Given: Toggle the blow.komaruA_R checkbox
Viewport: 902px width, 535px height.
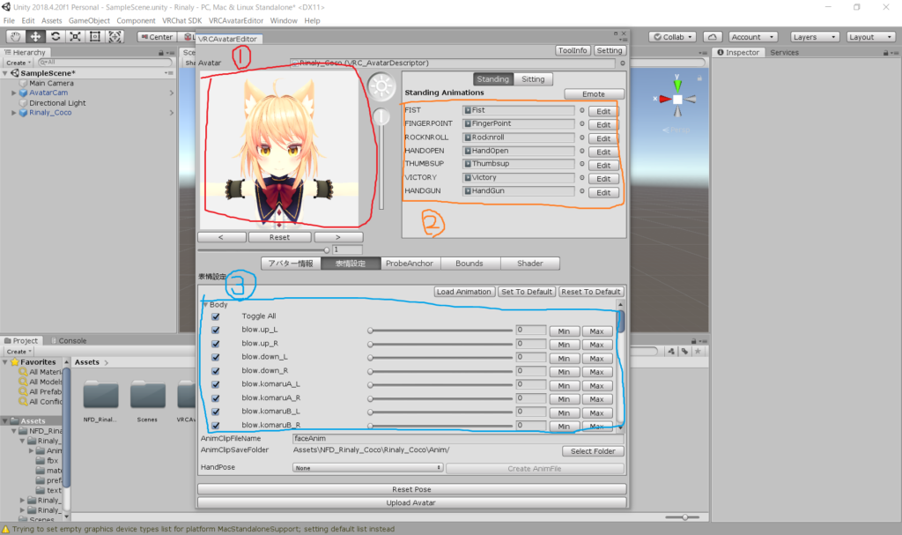Looking at the screenshot, I should point(216,398).
